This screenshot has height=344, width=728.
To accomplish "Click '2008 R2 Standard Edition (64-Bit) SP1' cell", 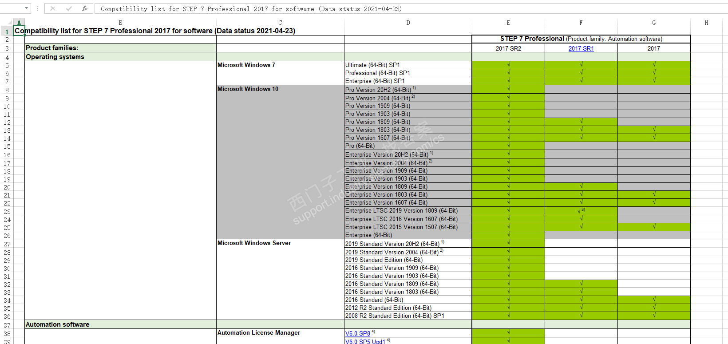I will click(x=408, y=316).
